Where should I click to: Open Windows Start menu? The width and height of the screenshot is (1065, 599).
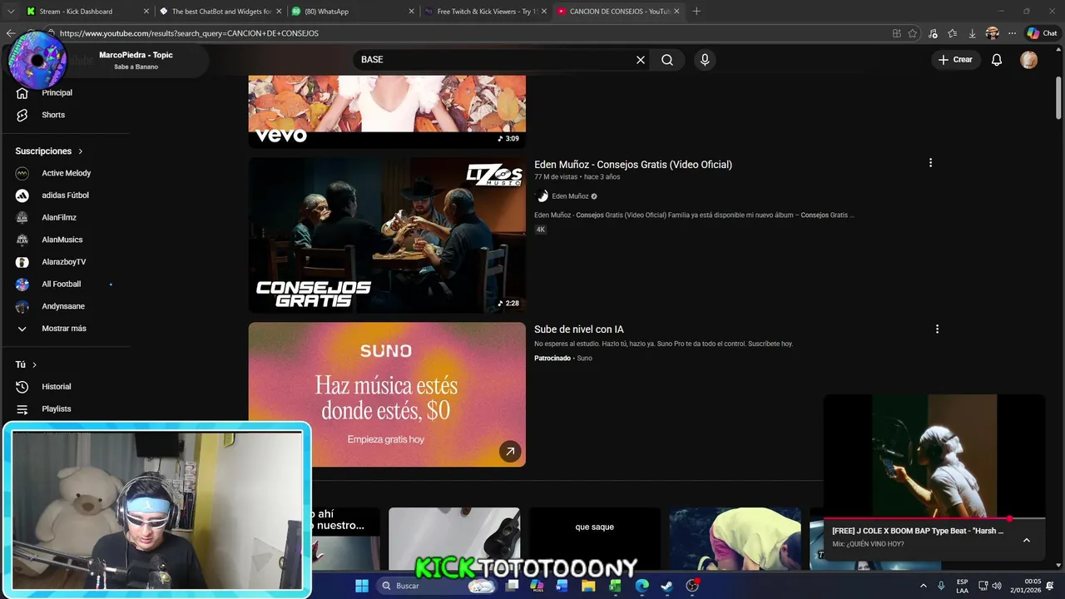[x=362, y=586]
